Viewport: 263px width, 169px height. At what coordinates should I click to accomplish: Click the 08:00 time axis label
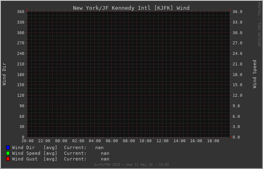(129, 141)
